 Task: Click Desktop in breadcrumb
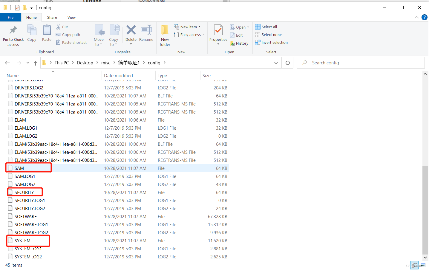[x=85, y=63]
